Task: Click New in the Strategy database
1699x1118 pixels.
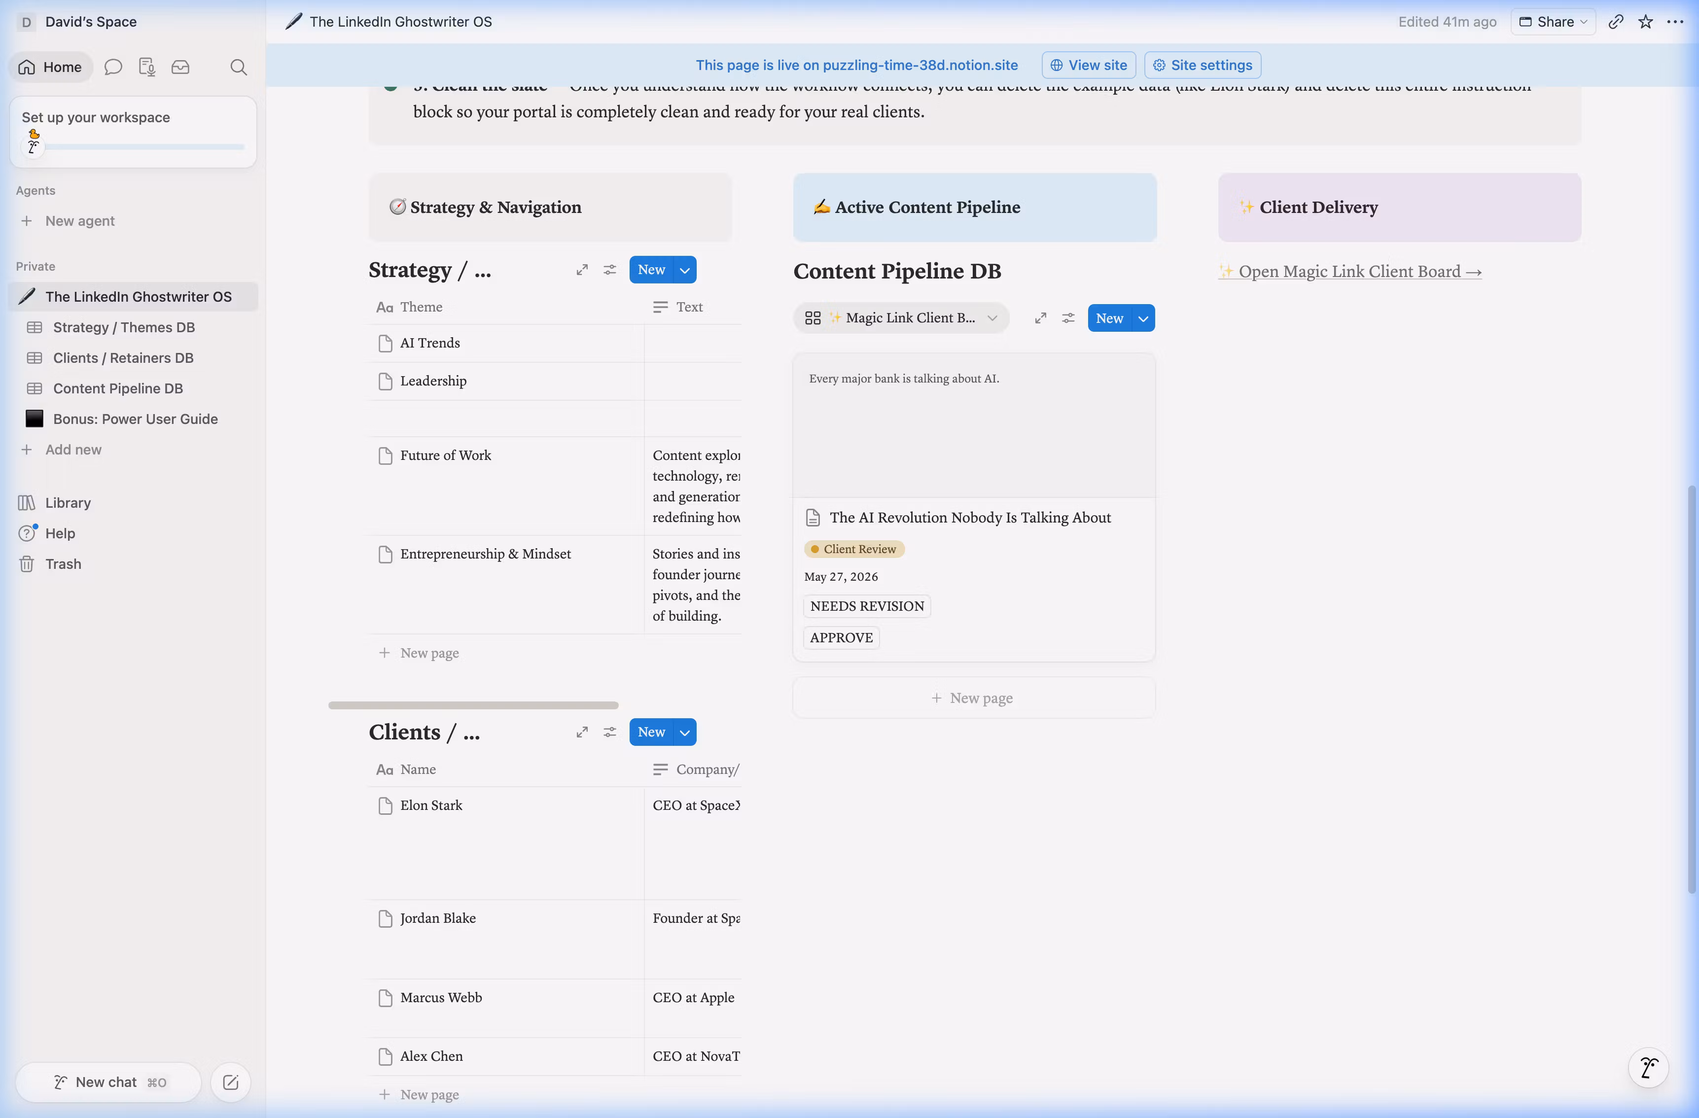Action: click(x=651, y=270)
